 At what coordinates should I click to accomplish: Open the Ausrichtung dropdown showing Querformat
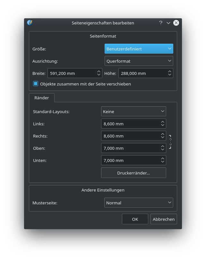[x=139, y=61]
